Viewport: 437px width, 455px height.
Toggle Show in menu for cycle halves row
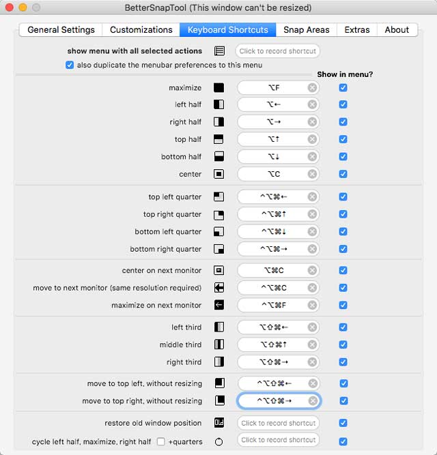click(x=343, y=441)
